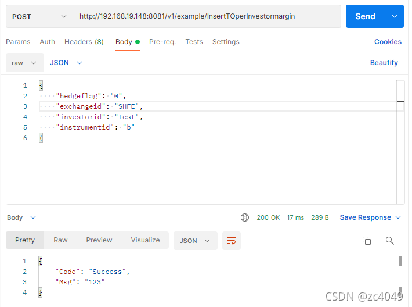The image size is (412, 307).
Task: Click the "instrumentid": "b" line
Action: (95, 127)
